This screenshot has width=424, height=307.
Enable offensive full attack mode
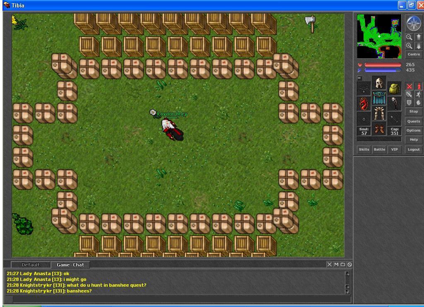tap(410, 86)
